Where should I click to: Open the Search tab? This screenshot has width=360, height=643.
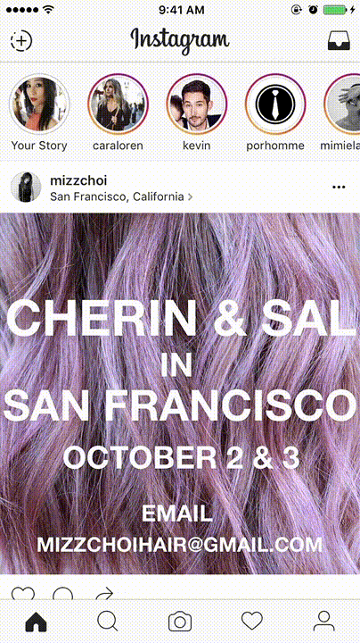click(108, 622)
